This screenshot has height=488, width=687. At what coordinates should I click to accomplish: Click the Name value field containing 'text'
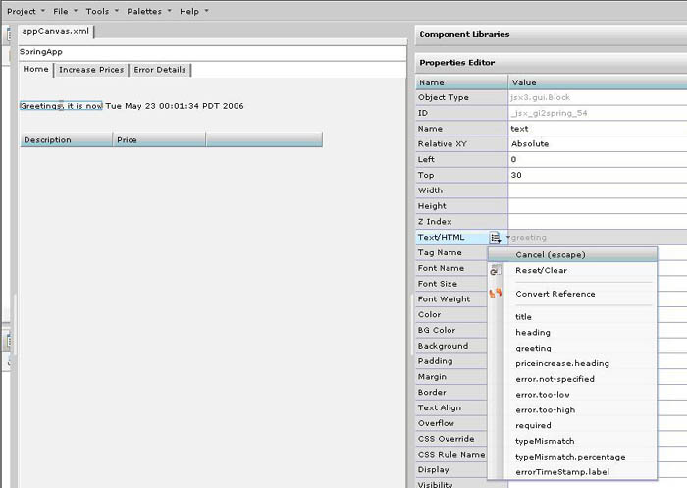597,129
